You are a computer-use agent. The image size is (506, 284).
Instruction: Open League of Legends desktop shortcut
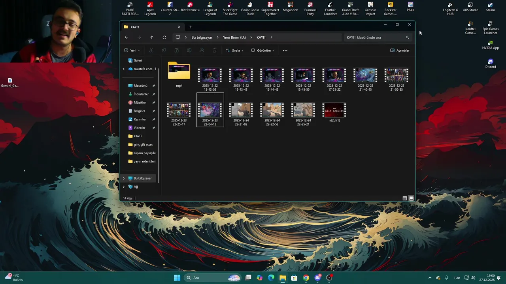tap(210, 8)
